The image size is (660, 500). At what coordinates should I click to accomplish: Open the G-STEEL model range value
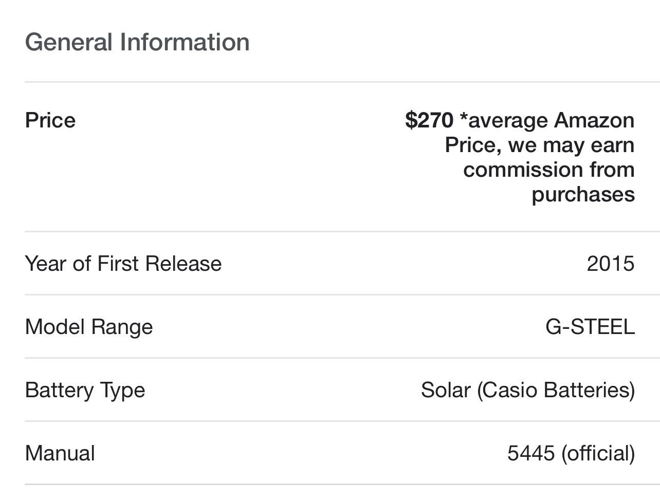pos(590,327)
